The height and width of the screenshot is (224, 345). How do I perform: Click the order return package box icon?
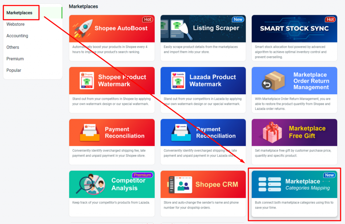click(x=274, y=81)
